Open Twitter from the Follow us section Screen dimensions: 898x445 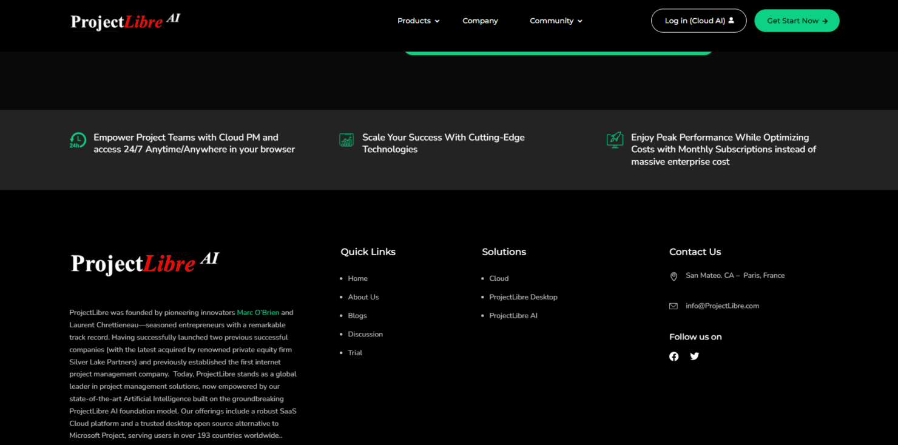[x=694, y=356]
